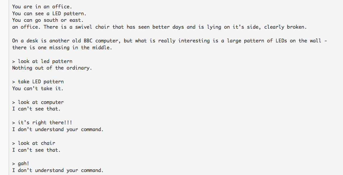
Task: Click the "> look at chair" command
Action: (x=34, y=143)
